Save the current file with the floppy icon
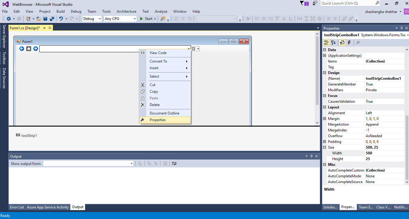This screenshot has height=219, width=409. (x=45, y=19)
